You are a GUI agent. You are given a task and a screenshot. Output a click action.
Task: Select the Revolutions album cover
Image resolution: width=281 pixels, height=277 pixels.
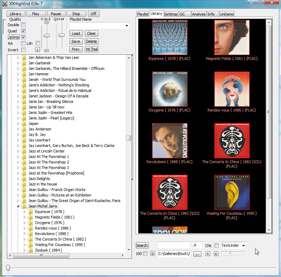[170, 140]
